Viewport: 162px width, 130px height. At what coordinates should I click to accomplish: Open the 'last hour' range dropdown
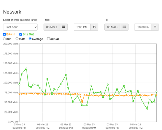click(20, 27)
